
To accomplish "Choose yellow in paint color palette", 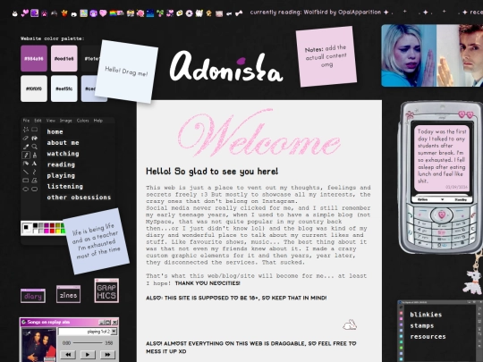I will pos(57,231).
